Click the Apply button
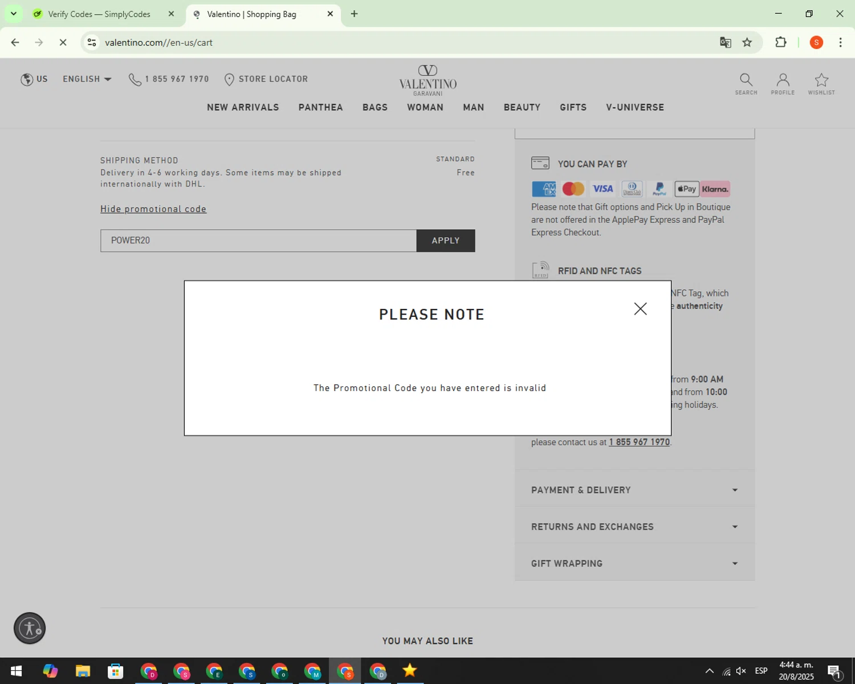 [446, 241]
